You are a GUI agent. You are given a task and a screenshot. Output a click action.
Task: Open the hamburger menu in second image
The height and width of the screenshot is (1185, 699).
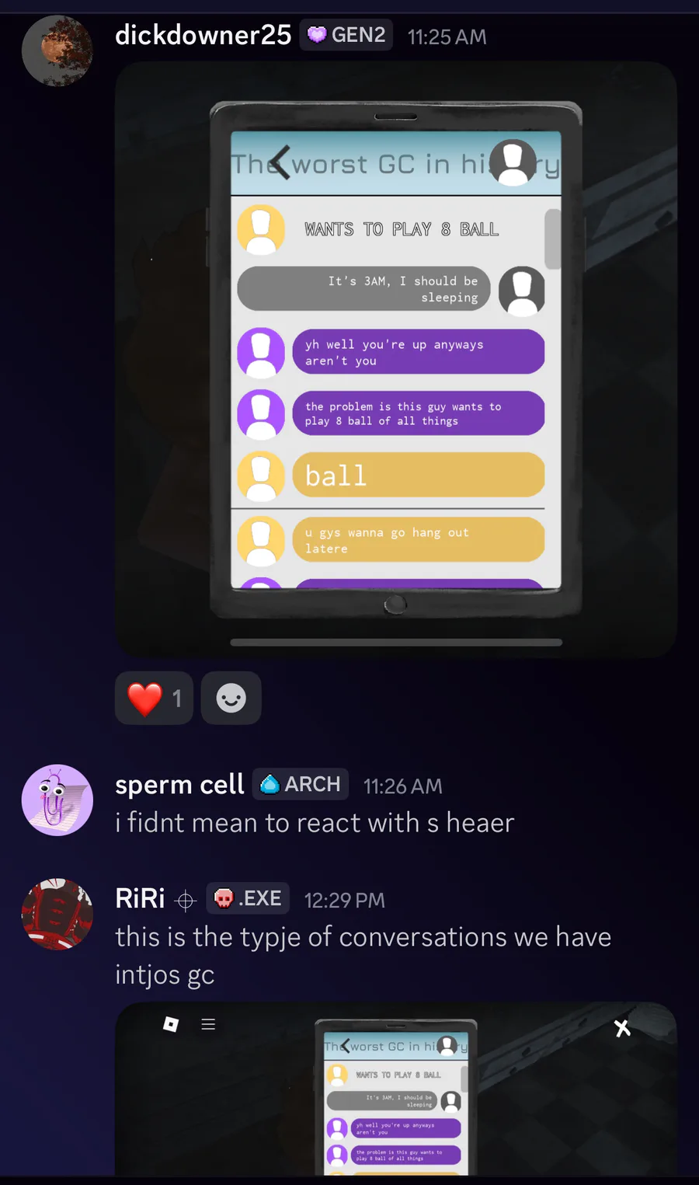pos(208,1024)
